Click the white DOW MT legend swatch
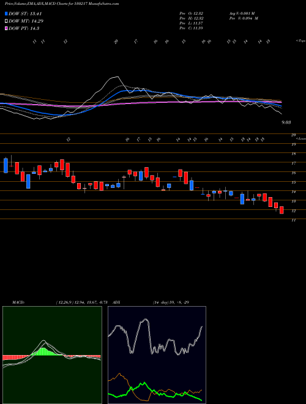This screenshot has width=306, height=404. (x=6, y=21)
